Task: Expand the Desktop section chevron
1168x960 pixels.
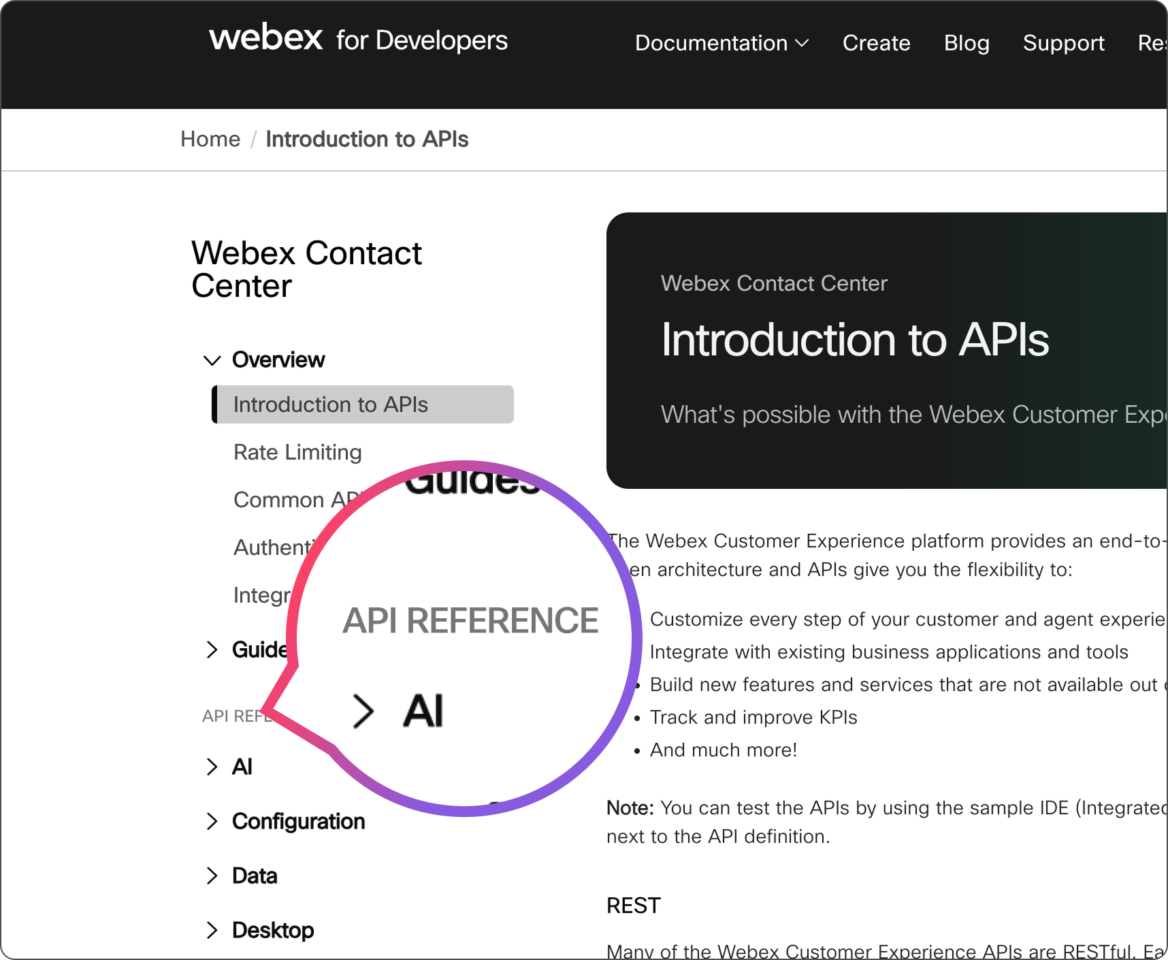Action: 212,930
